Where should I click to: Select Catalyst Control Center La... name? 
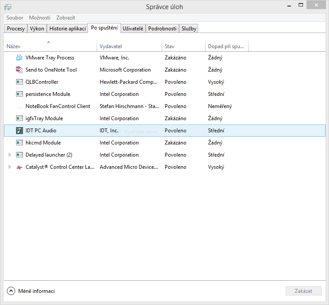pyautogui.click(x=60, y=167)
